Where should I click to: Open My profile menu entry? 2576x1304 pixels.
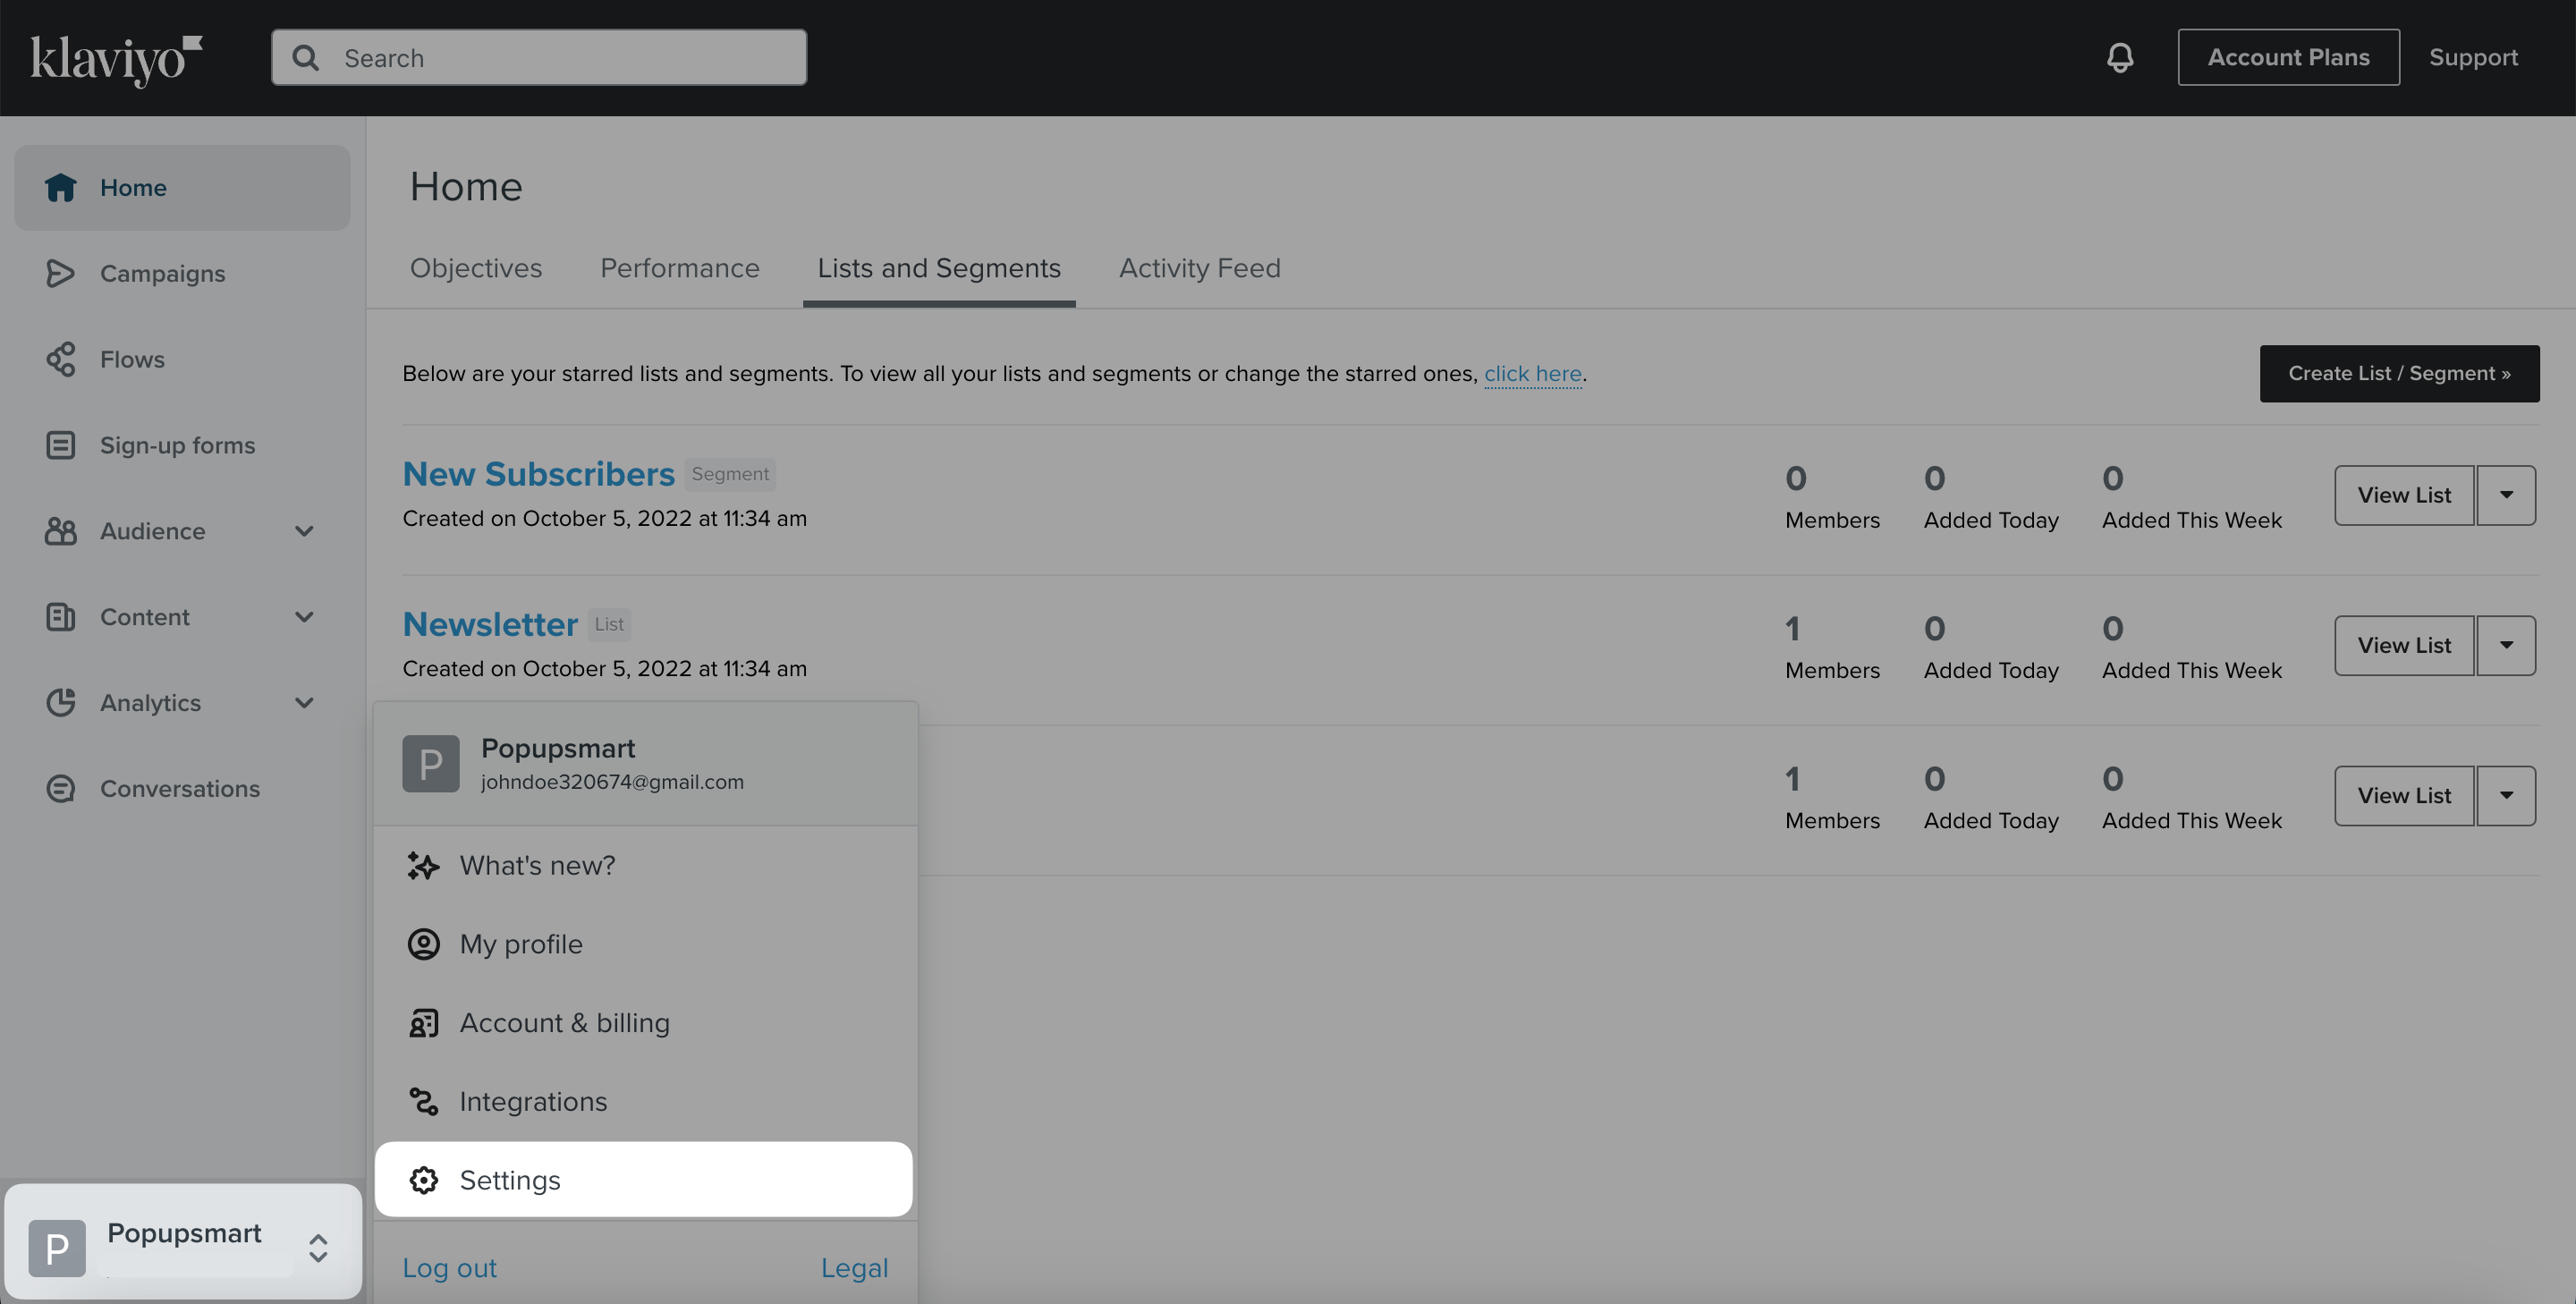click(520, 944)
